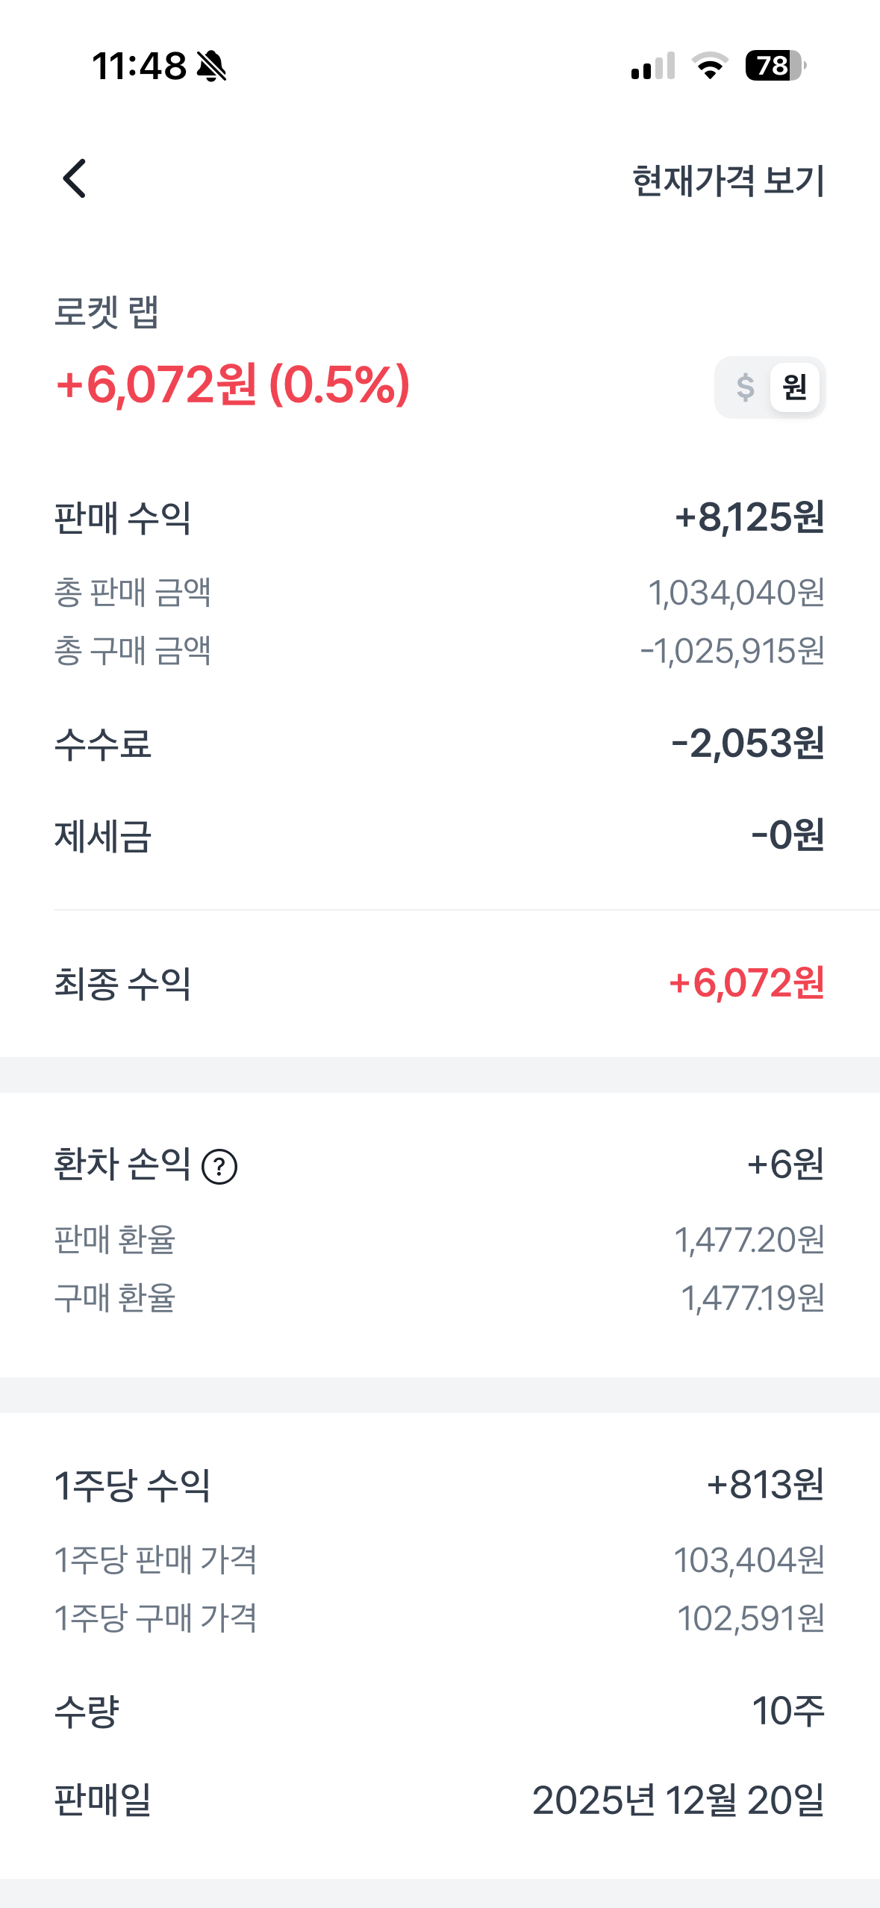Tap the Wi-Fi status icon
Screen dimensions: 880x1908
point(710,66)
